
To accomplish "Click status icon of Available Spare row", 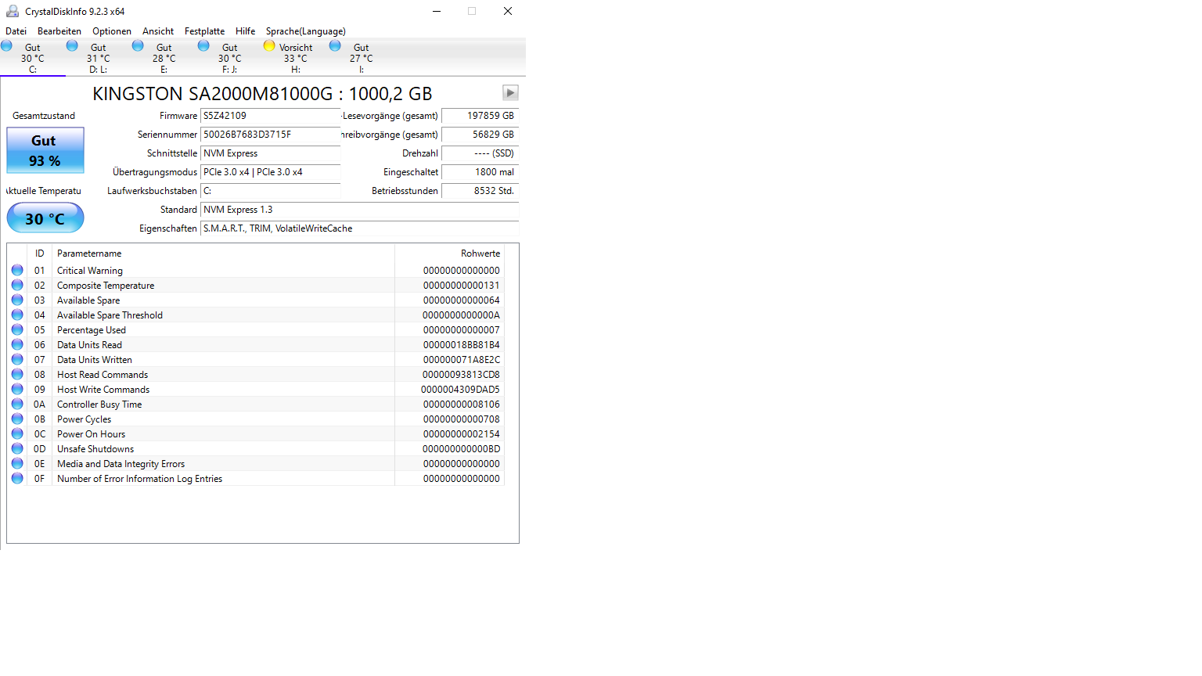I will (17, 300).
